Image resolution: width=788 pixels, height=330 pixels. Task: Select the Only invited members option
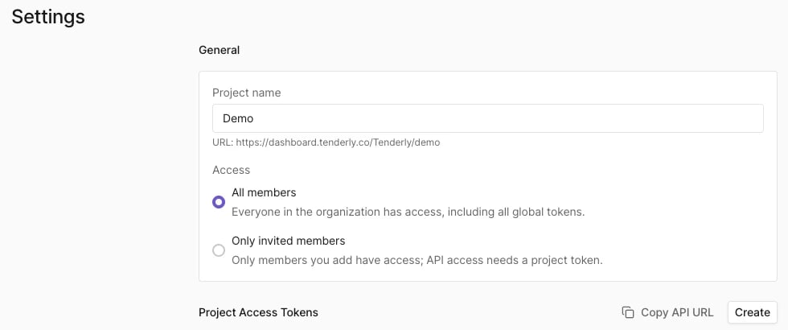click(219, 250)
